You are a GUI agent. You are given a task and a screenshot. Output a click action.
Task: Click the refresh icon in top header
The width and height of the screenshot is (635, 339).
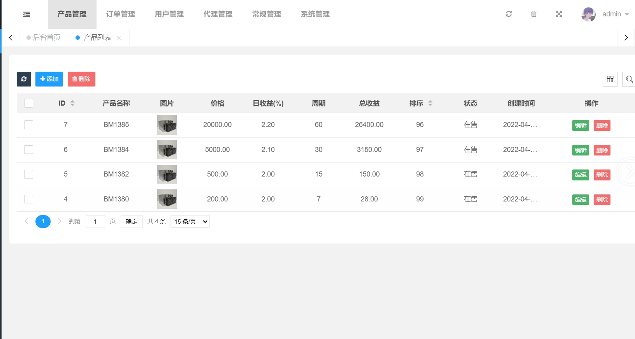(508, 14)
